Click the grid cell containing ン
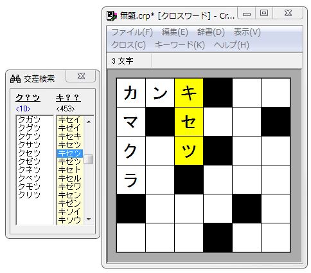Image resolution: width=311 pixels, height=273 pixels. [160, 93]
